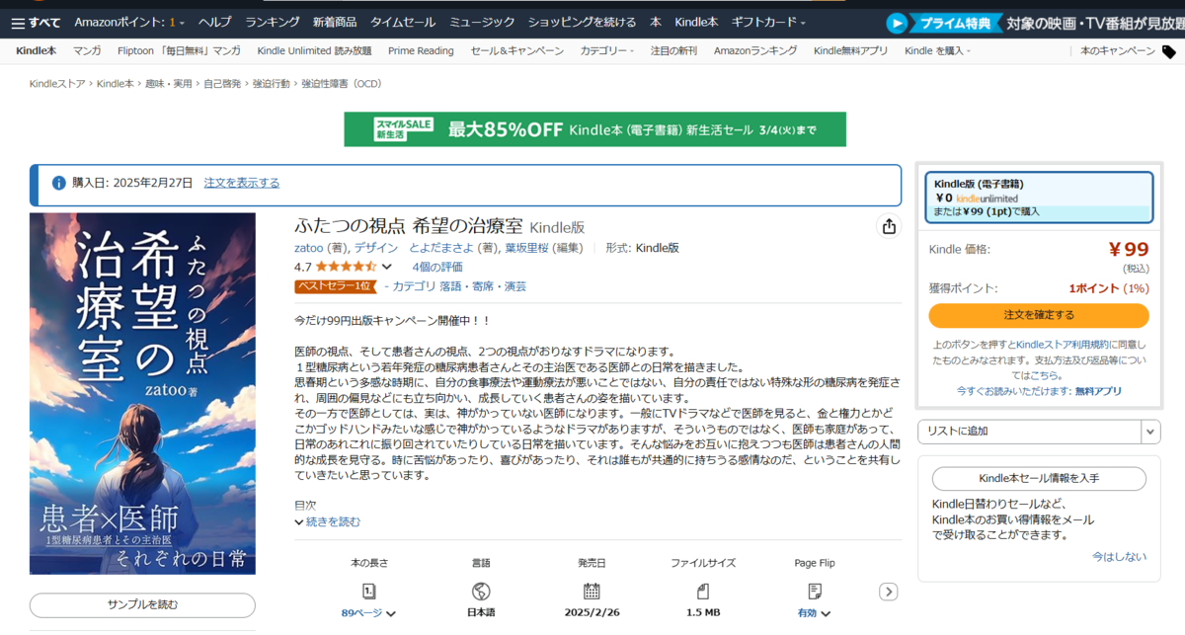Click 今はしない link
This screenshot has height=635, width=1185.
pyautogui.click(x=1119, y=557)
